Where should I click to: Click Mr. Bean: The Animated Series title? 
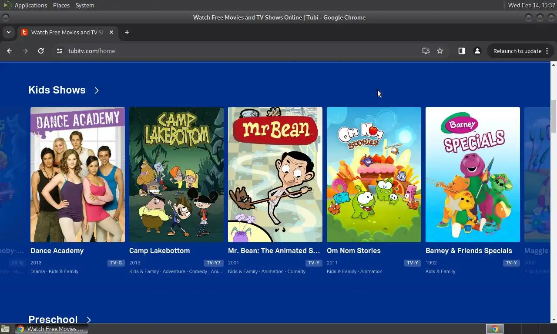point(274,250)
